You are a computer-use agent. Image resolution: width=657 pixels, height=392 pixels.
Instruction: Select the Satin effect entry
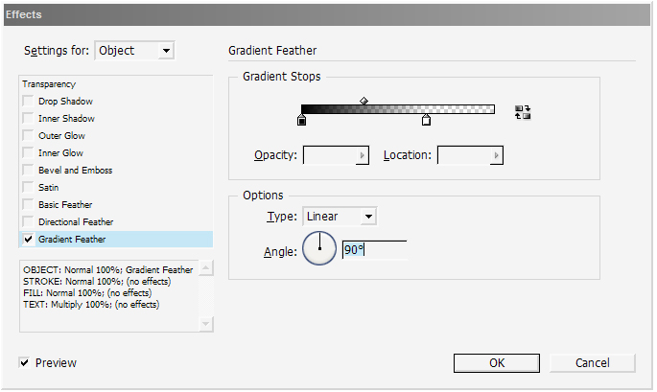[48, 188]
